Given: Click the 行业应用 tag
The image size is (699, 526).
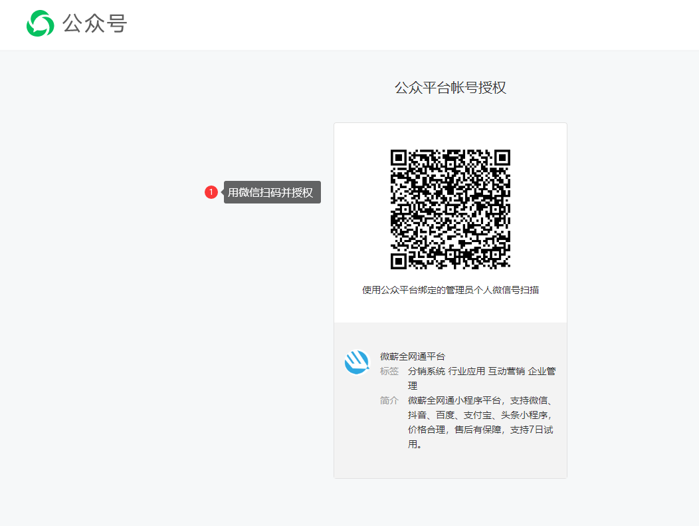Looking at the screenshot, I should click(x=466, y=371).
